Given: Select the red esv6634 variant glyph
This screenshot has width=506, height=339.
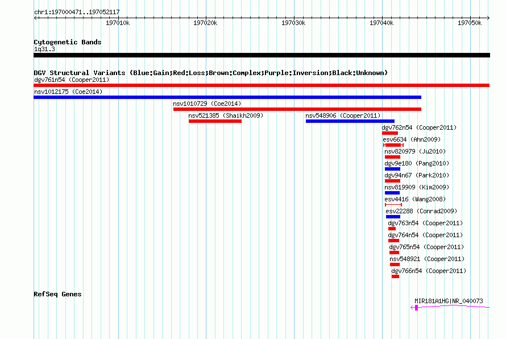Looking at the screenshot, I should point(393,145).
